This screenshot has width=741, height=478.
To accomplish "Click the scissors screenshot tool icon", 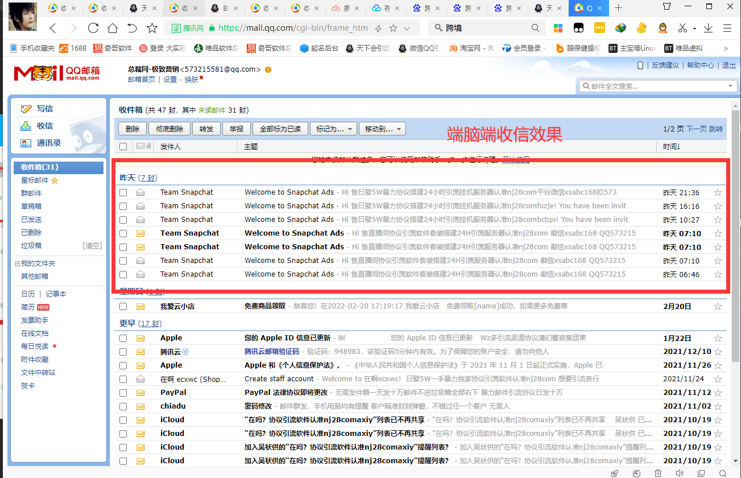I will click(682, 28).
